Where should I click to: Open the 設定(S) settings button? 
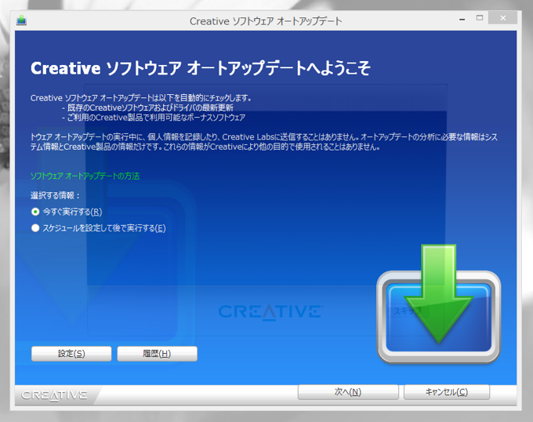[71, 354]
